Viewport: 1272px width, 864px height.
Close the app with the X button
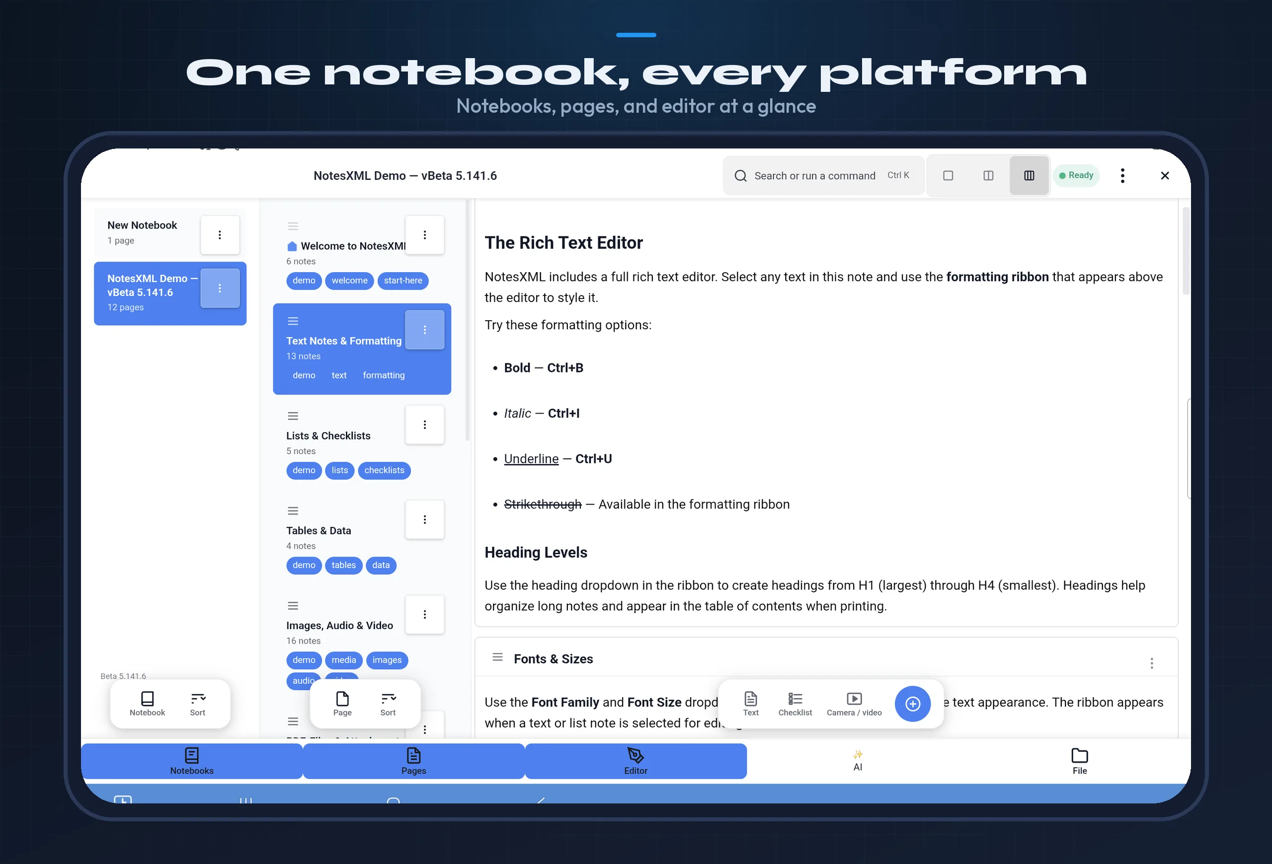tap(1165, 176)
